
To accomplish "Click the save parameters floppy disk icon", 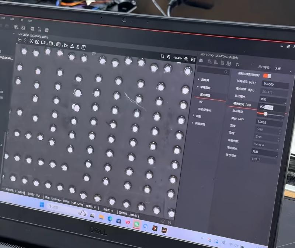I will coord(229,64).
